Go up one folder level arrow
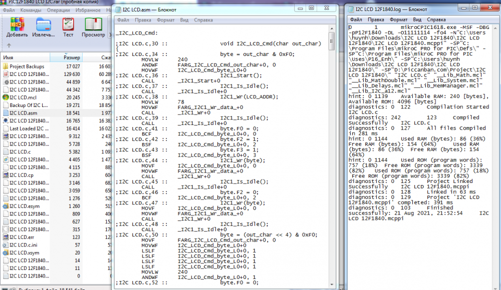The width and height of the screenshot is (501, 290). click(9, 45)
